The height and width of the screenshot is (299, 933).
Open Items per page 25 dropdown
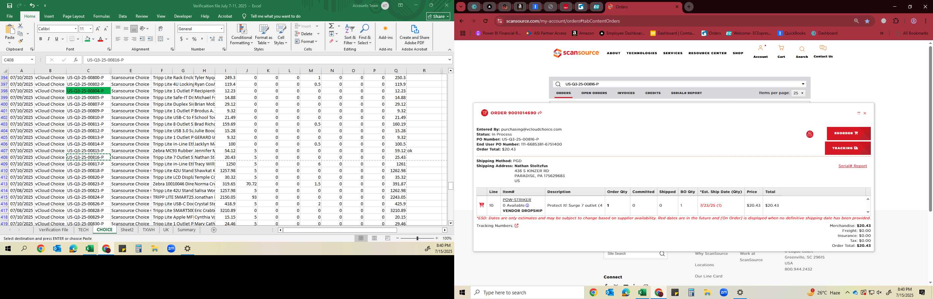click(798, 93)
